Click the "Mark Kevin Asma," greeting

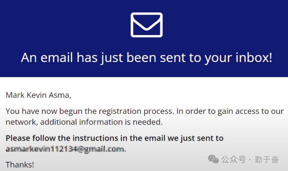(x=38, y=95)
